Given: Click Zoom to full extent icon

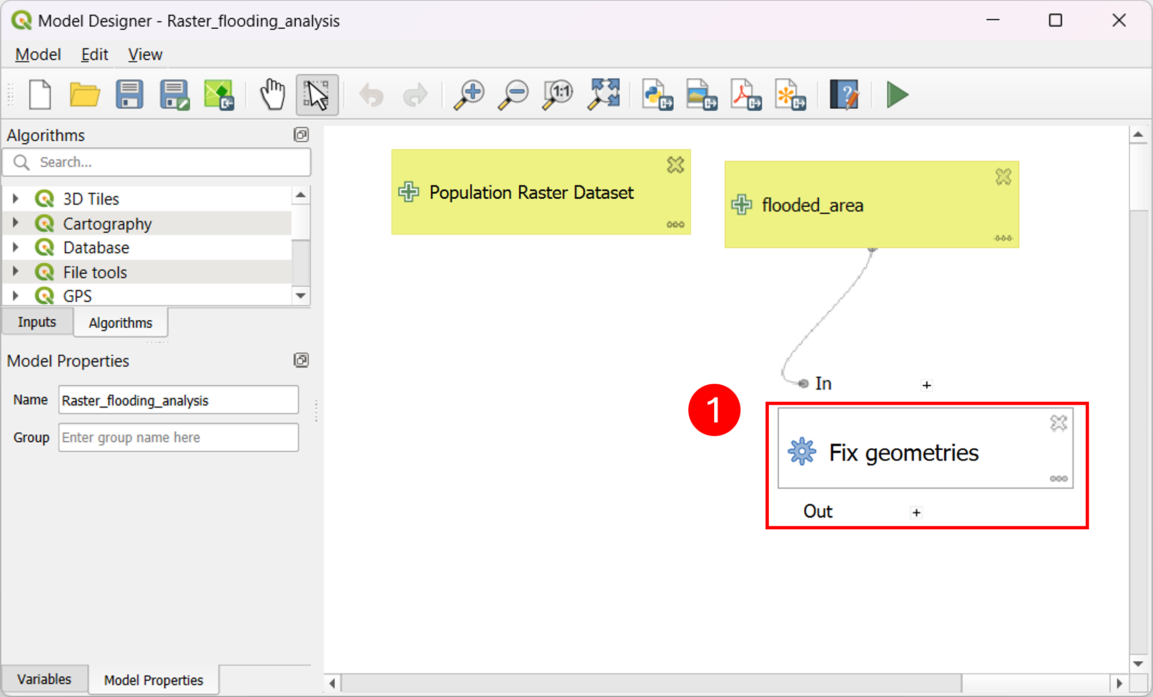Looking at the screenshot, I should 604,95.
